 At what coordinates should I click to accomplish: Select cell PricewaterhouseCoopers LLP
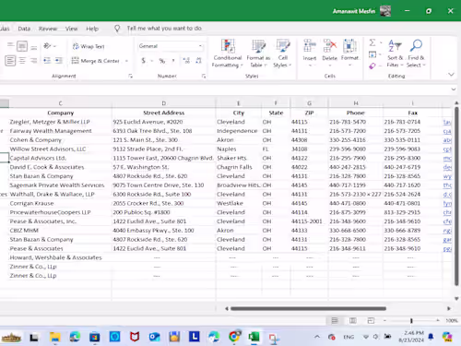[x=60, y=212]
